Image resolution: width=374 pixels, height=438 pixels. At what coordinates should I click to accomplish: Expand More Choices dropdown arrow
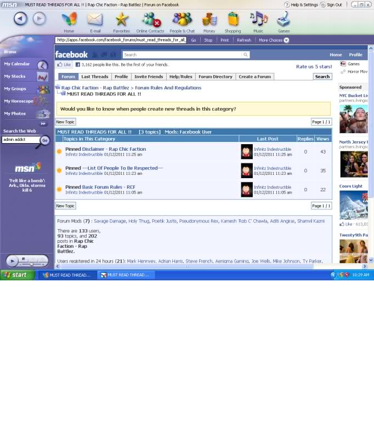[x=286, y=40]
